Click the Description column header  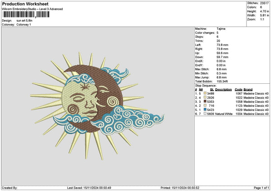click(x=224, y=89)
